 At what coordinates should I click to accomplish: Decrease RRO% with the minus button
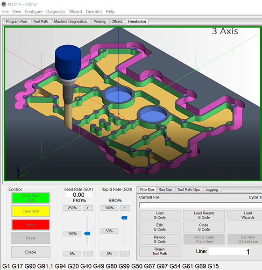125,254
